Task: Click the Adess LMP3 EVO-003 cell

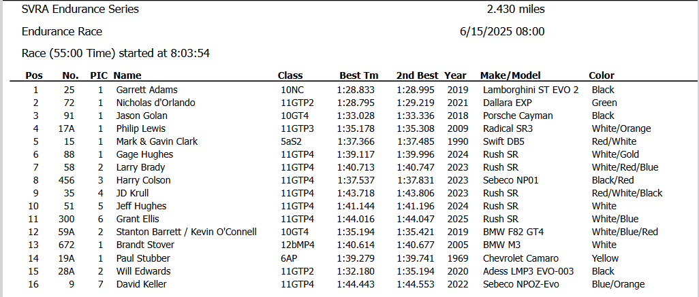Action: click(528, 271)
